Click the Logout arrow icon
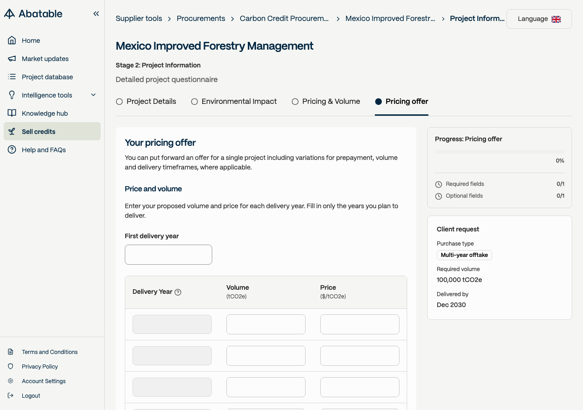The width and height of the screenshot is (583, 410). click(10, 396)
